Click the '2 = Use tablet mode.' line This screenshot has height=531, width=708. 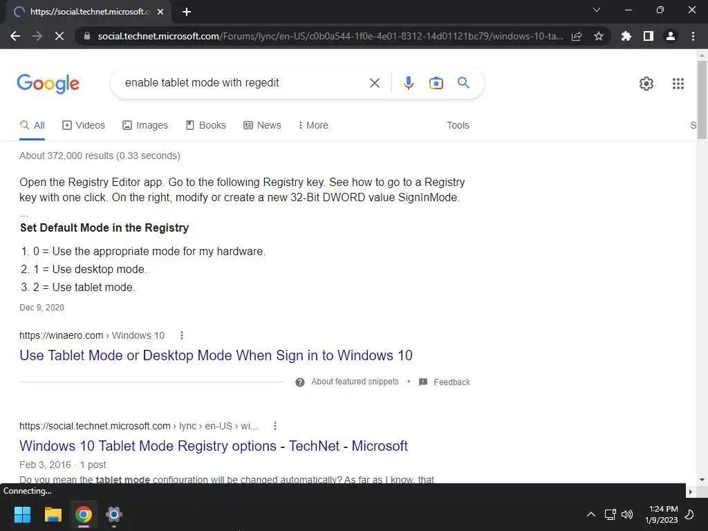coord(84,287)
